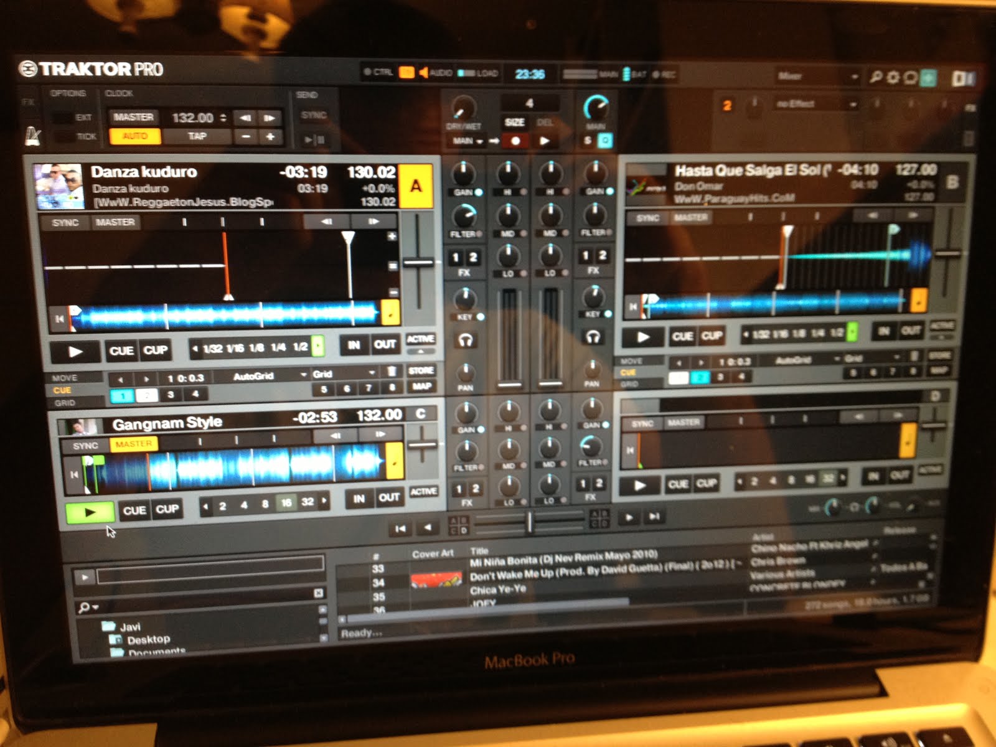
Task: Open the layout selector Mixer dropdown
Action: tap(817, 77)
